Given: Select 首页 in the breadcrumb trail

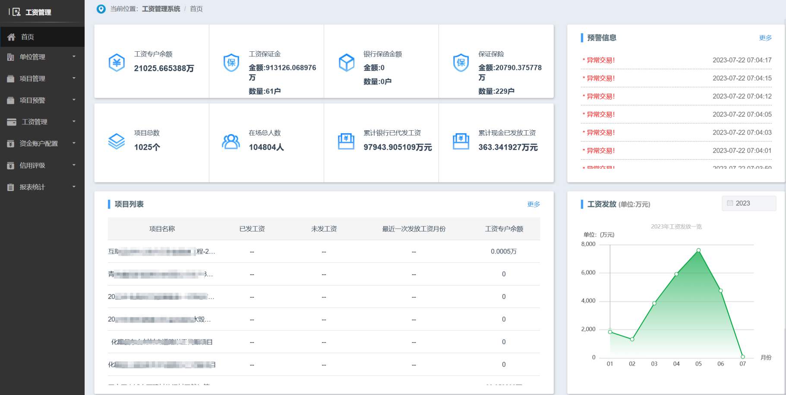Looking at the screenshot, I should tap(196, 9).
